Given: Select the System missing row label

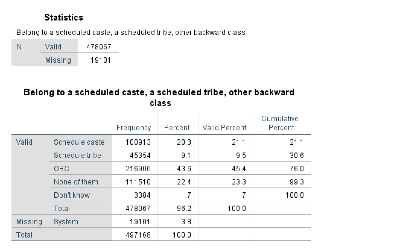Looking at the screenshot, I should click(66, 222).
